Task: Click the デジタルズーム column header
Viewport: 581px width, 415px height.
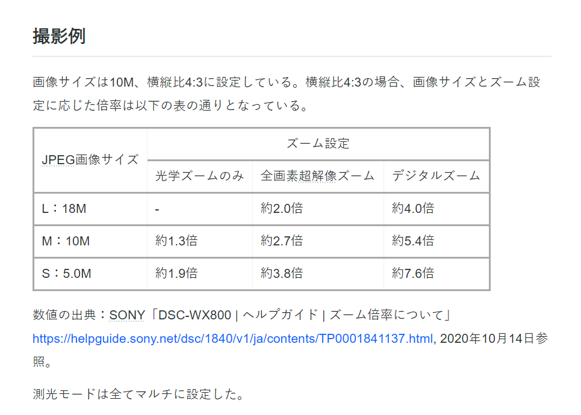Action: pyautogui.click(x=437, y=176)
